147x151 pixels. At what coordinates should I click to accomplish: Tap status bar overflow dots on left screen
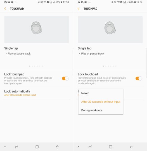pos(16,2)
